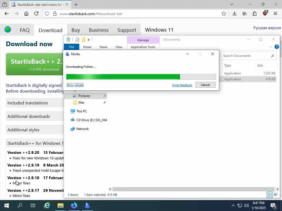Open the Explorer Home ribbon tab
Viewport: 282px width, 211px height.
point(87,47)
